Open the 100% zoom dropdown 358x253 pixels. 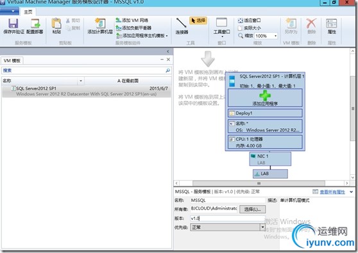click(275, 36)
